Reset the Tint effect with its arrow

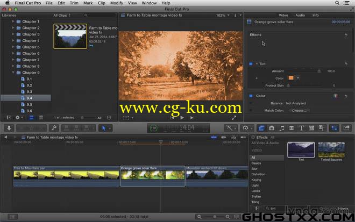(346, 64)
